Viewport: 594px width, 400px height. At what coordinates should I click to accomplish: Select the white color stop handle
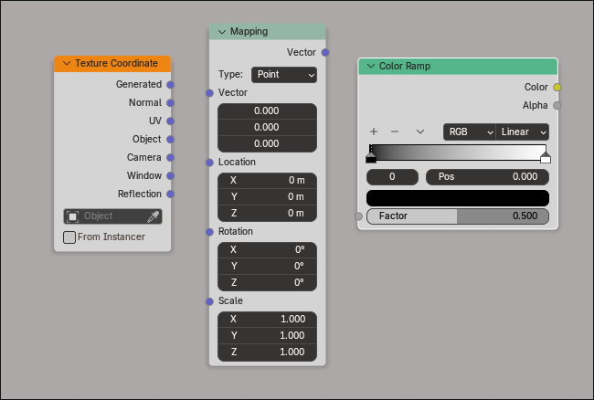(x=546, y=158)
